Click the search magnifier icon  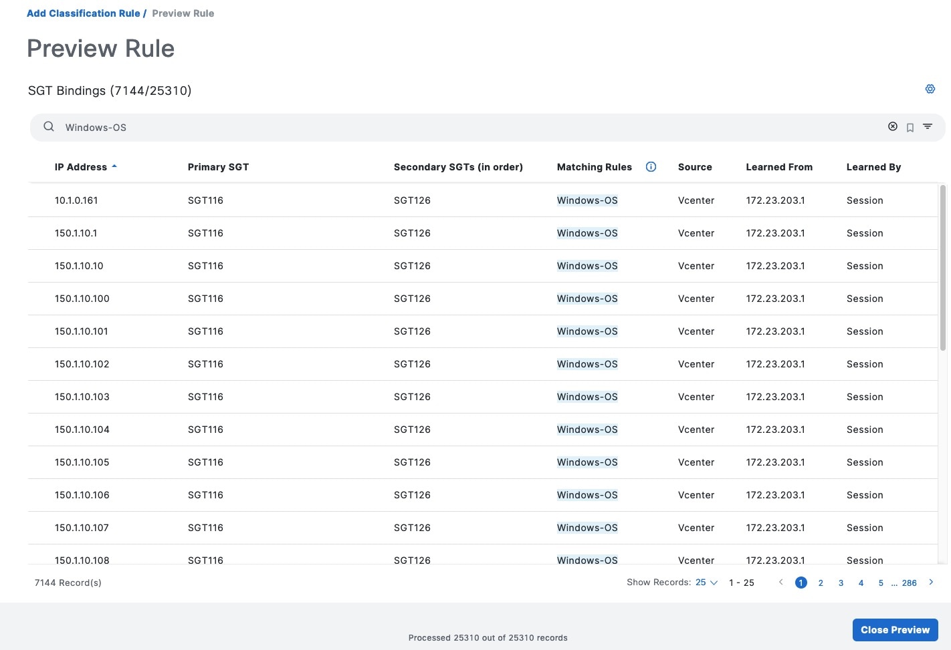click(x=49, y=127)
